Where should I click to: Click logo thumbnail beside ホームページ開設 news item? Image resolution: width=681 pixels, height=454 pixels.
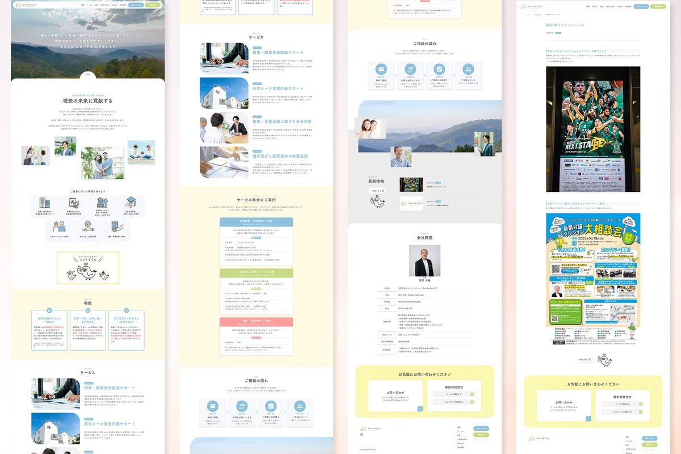point(411,203)
